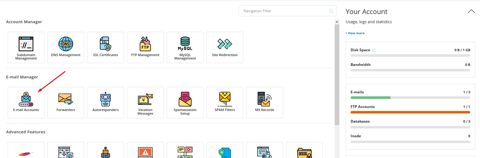480x158 pixels.
Task: Click the yellow locked folder icon in Advanced Features
Action: pos(304,153)
